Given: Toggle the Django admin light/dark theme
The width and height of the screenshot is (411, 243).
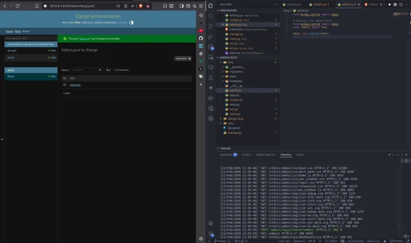Looking at the screenshot, I should point(131,22).
